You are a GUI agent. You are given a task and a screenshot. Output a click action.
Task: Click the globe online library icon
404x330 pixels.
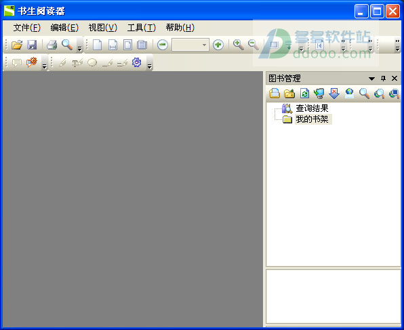click(349, 94)
